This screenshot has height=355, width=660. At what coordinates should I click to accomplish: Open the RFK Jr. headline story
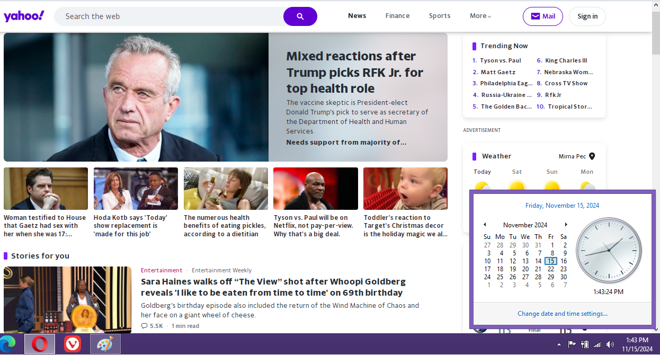point(355,72)
